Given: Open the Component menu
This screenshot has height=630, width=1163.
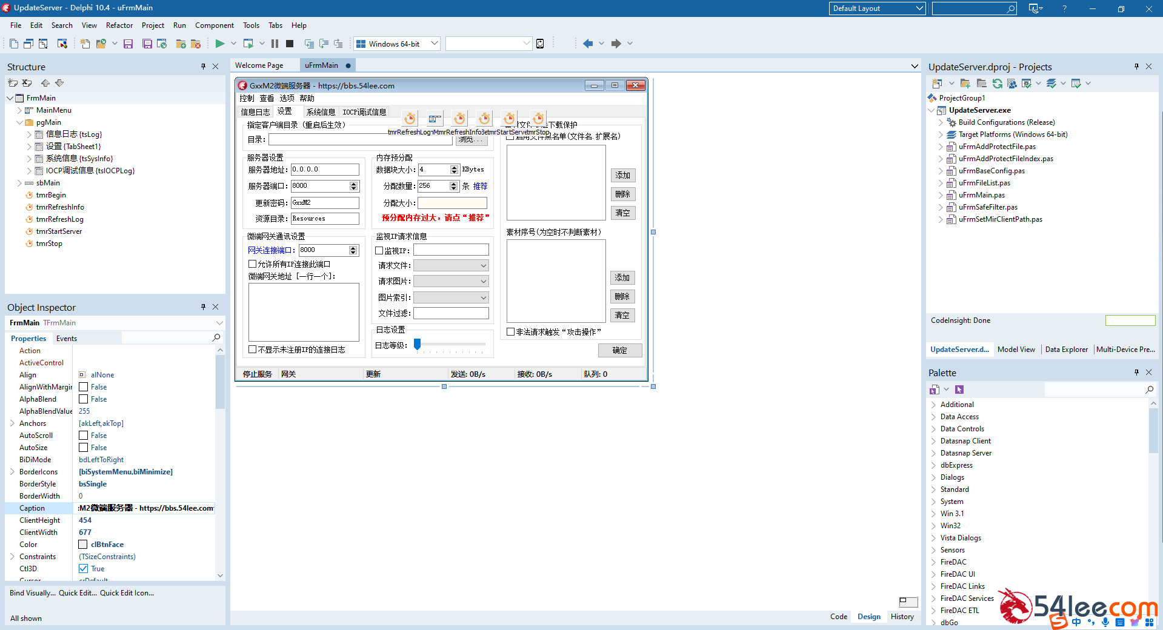Looking at the screenshot, I should [x=215, y=25].
